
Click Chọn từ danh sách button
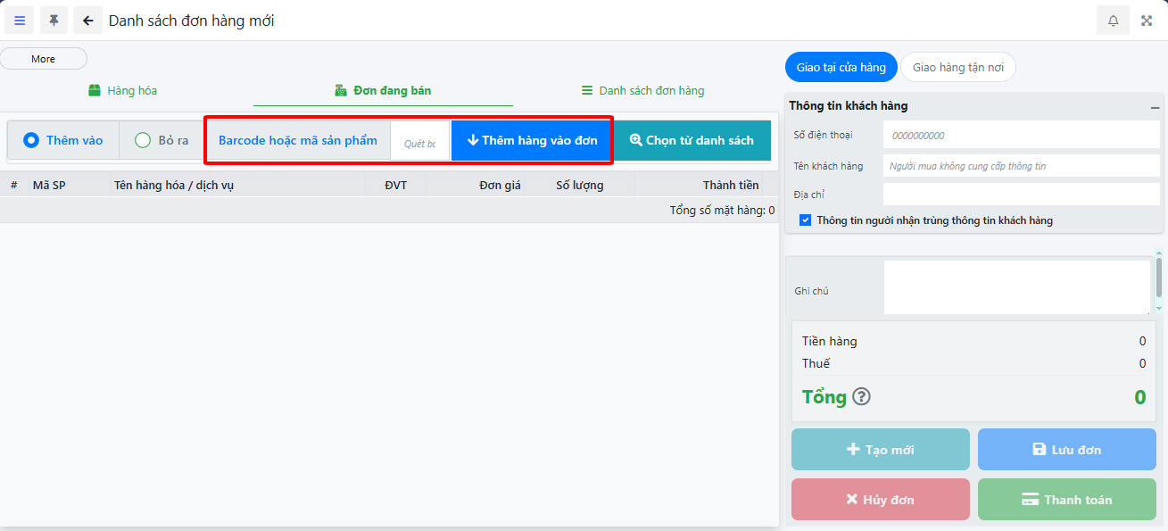(x=692, y=140)
